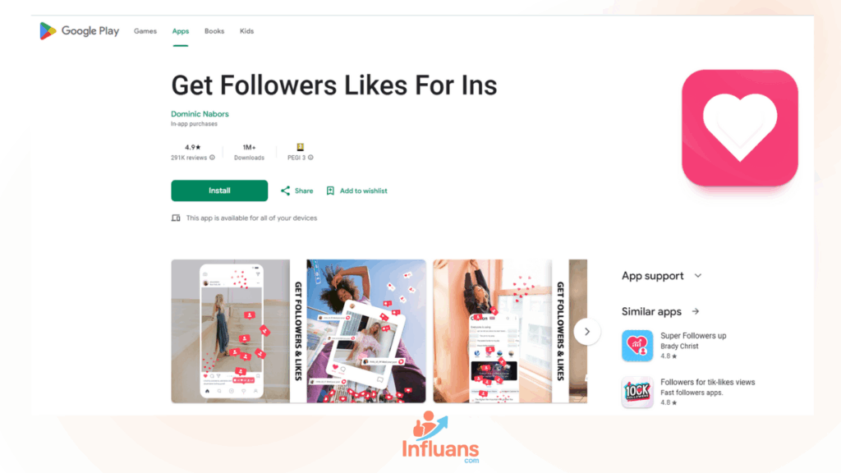Open developer Dominic Nabors page
841x473 pixels.
coord(200,113)
